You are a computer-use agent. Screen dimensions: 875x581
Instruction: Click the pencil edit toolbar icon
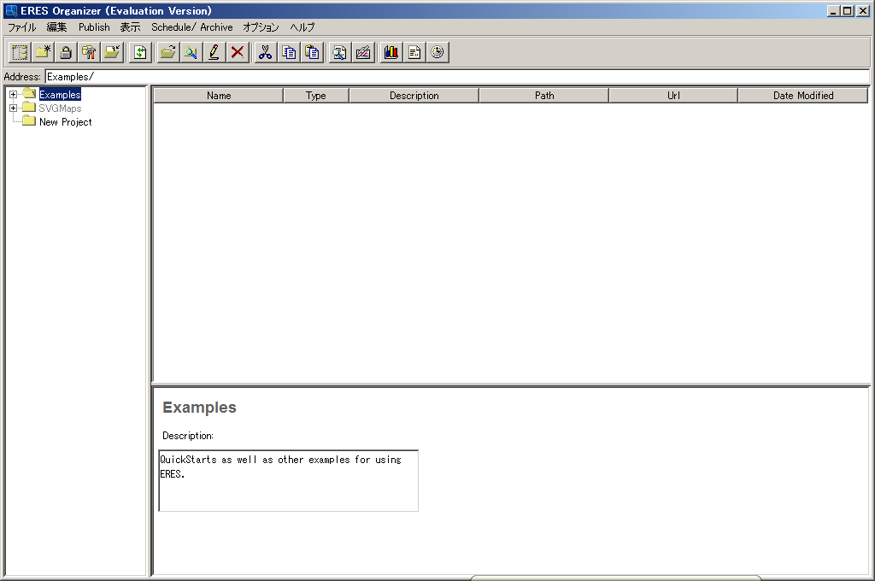click(214, 52)
